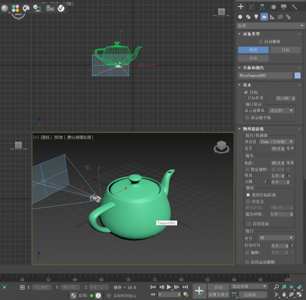Switch to Display command panel tab
Image resolution: width=306 pixels, height=300 pixels.
(284, 7)
